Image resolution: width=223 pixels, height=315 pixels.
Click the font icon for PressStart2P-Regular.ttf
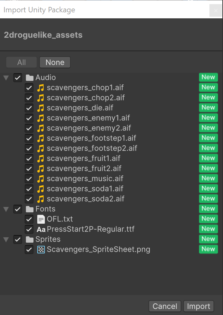click(41, 229)
